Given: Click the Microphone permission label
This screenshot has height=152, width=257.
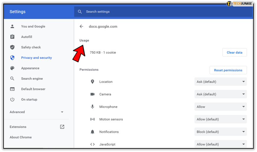Looking at the screenshot, I should tap(108, 107).
